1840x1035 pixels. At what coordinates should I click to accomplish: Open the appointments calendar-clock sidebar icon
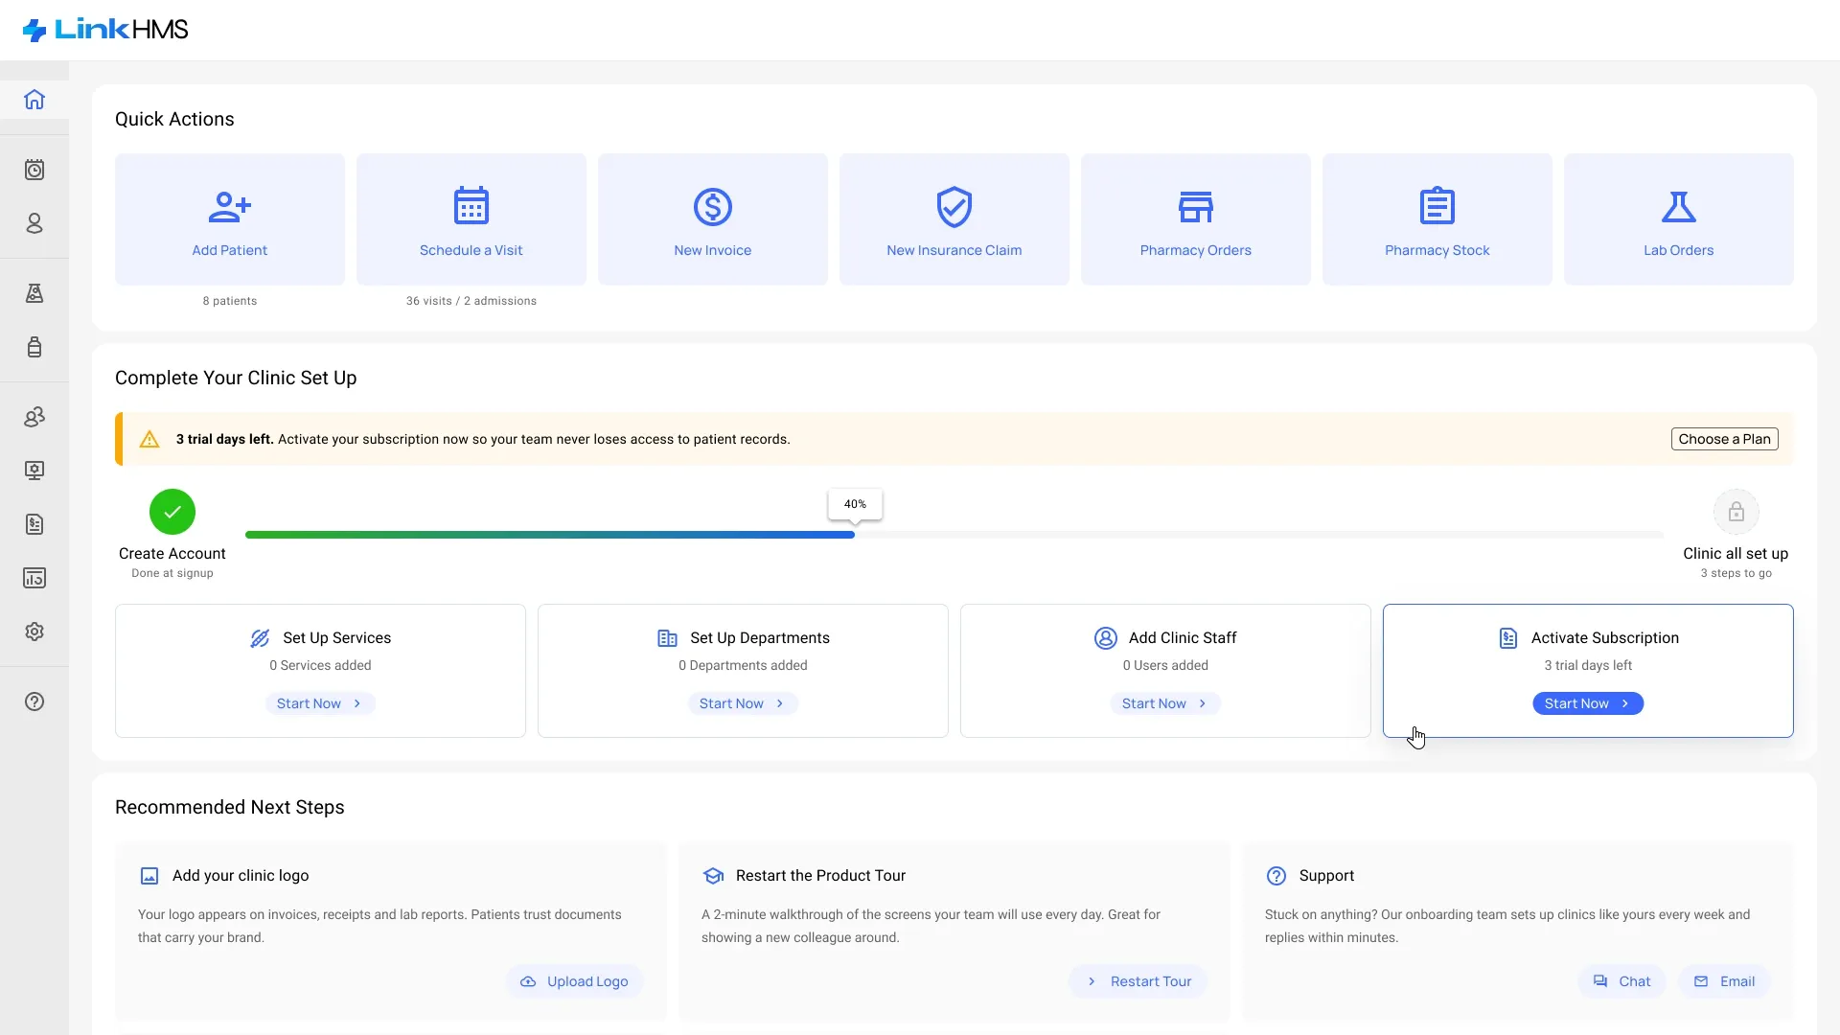click(34, 170)
